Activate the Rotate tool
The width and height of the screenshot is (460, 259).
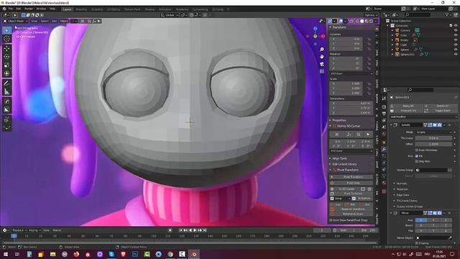coord(7,56)
